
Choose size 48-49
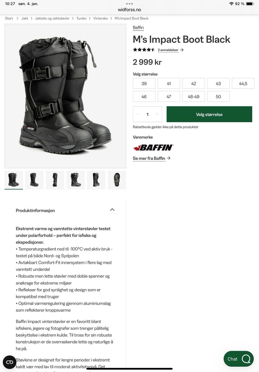pos(194,96)
